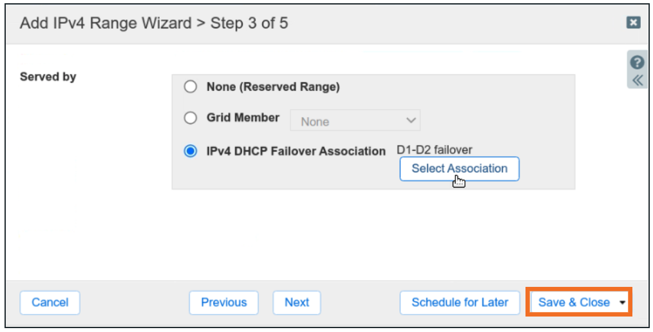Click the Select Association button
Viewport: 653px width, 332px height.
tap(459, 169)
